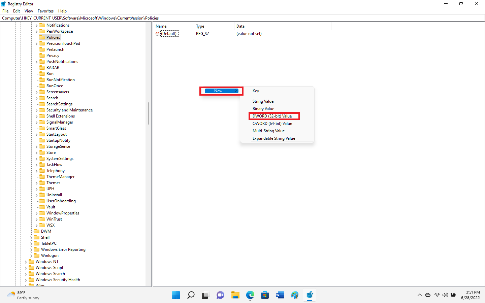The height and width of the screenshot is (303, 485).
Task: Expand the Search tree node
Action: coord(36,98)
